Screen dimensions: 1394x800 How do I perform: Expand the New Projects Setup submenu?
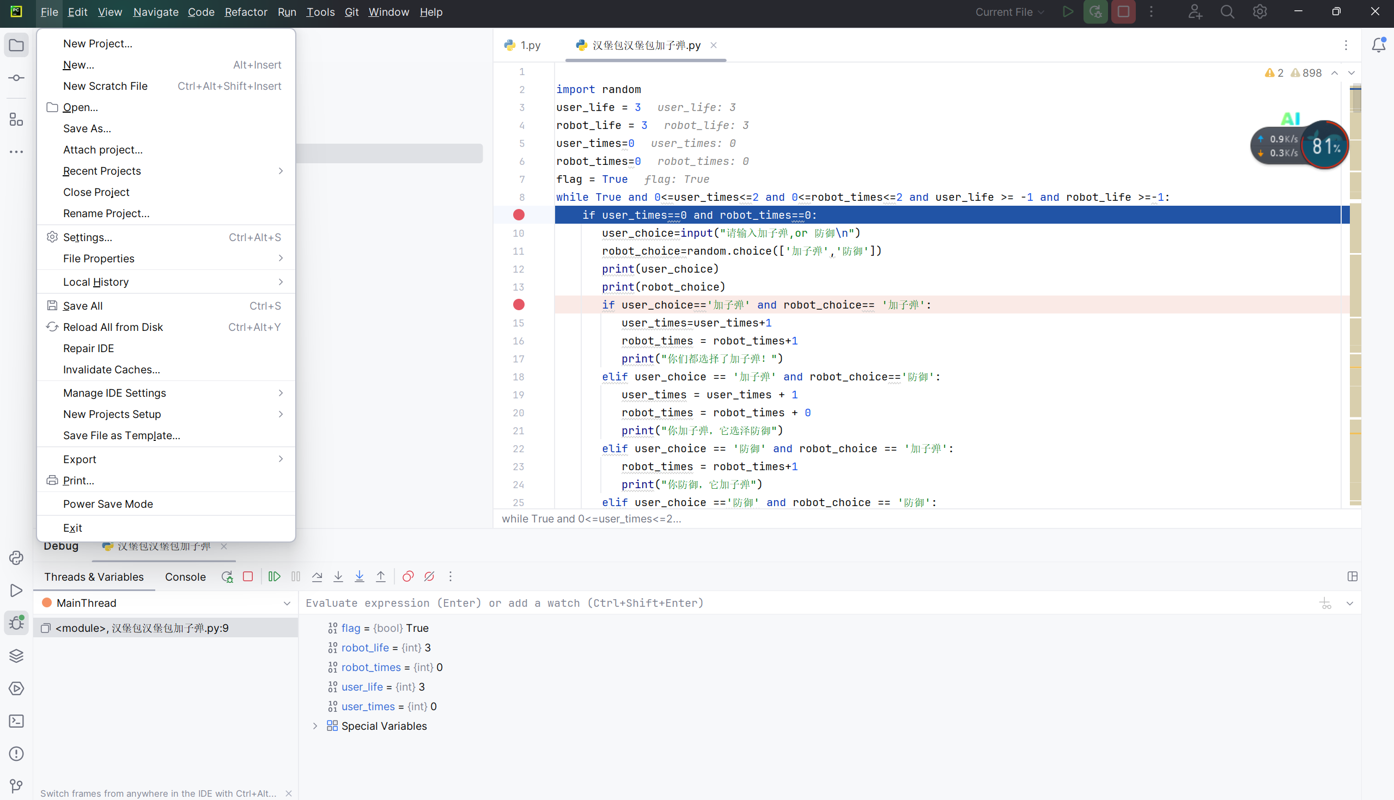(166, 414)
